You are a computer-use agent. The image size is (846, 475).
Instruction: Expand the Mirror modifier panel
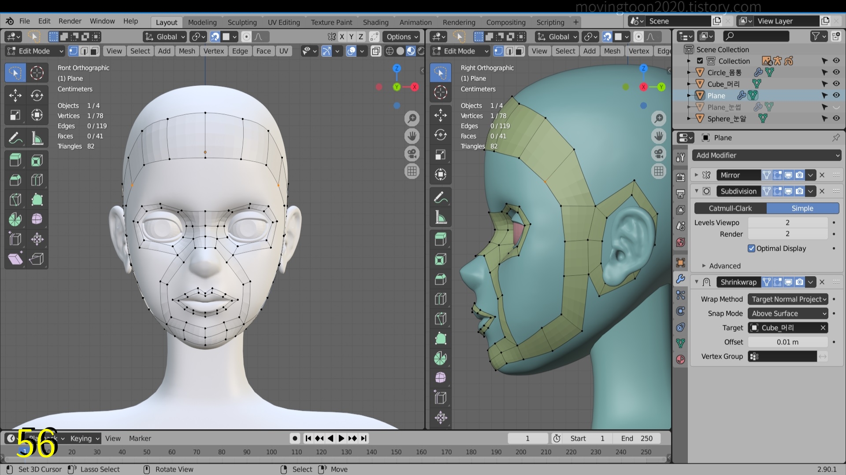pos(697,175)
